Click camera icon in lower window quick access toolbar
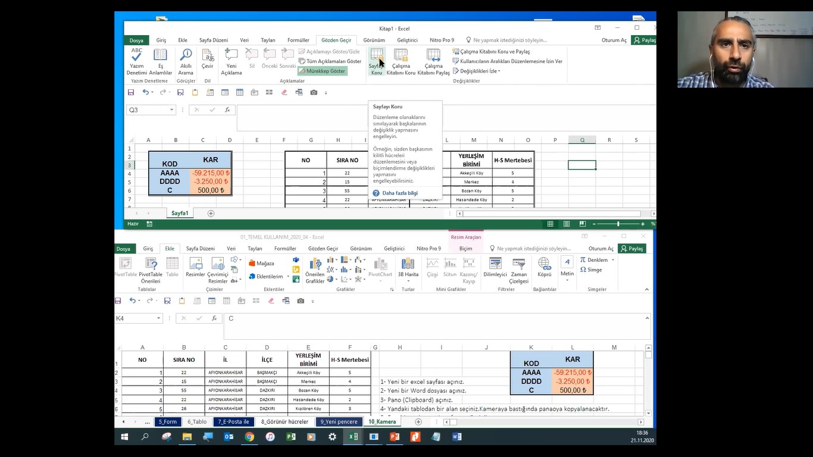This screenshot has width=813, height=457. click(301, 301)
